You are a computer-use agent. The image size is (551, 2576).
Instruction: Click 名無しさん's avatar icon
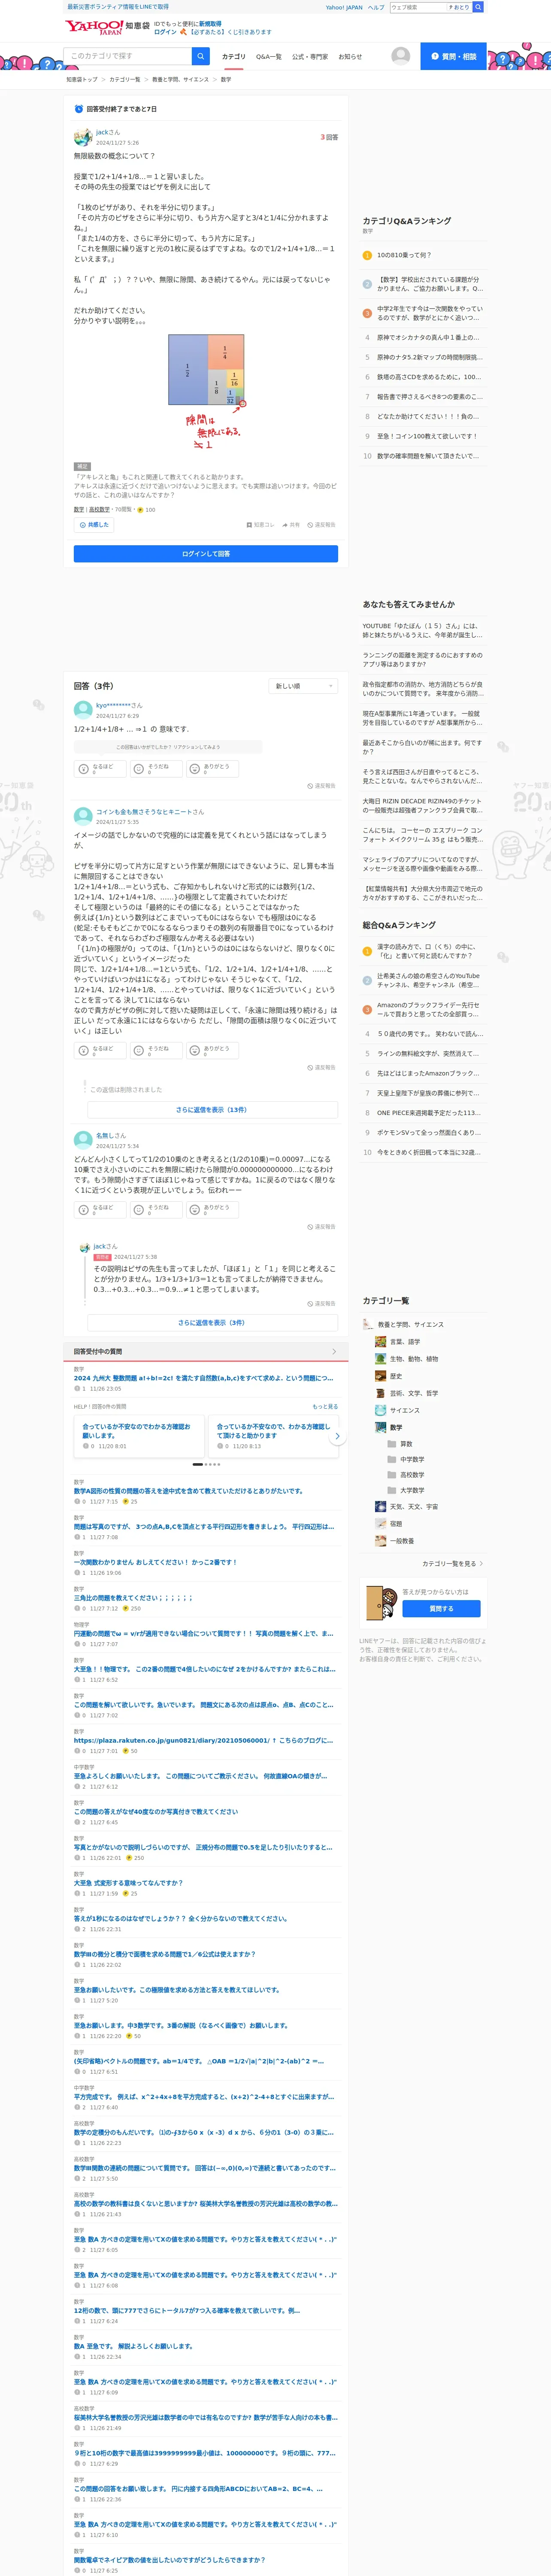(x=83, y=1140)
